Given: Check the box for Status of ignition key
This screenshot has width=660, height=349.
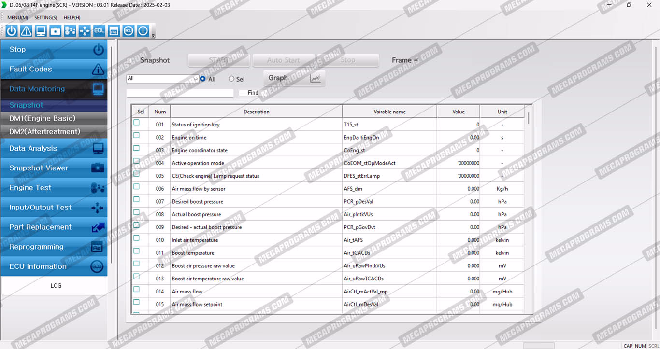Looking at the screenshot, I should [x=136, y=123].
